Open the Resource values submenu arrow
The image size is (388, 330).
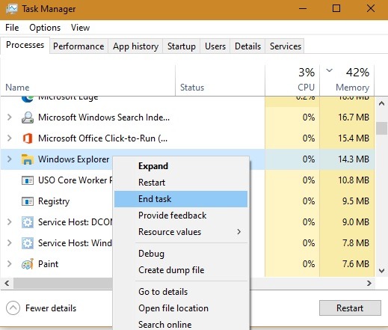tap(239, 232)
